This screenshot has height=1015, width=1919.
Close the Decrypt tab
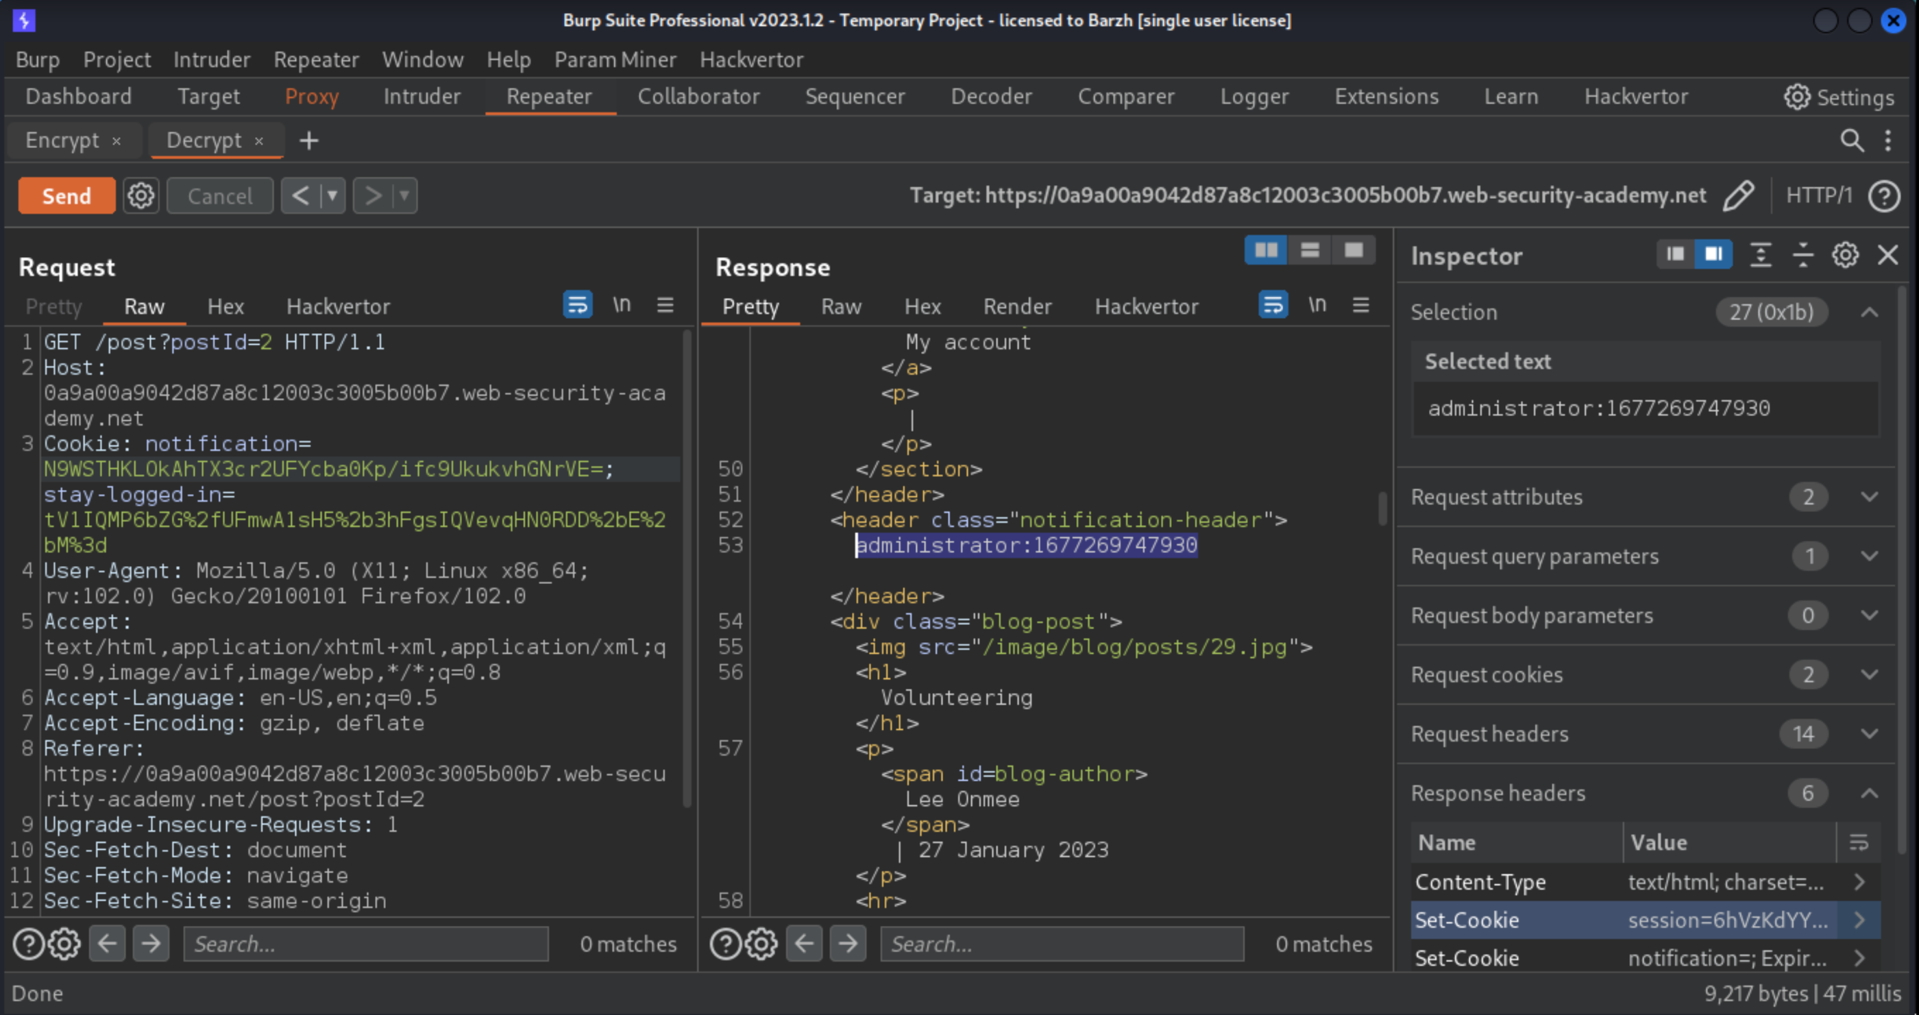tap(258, 140)
